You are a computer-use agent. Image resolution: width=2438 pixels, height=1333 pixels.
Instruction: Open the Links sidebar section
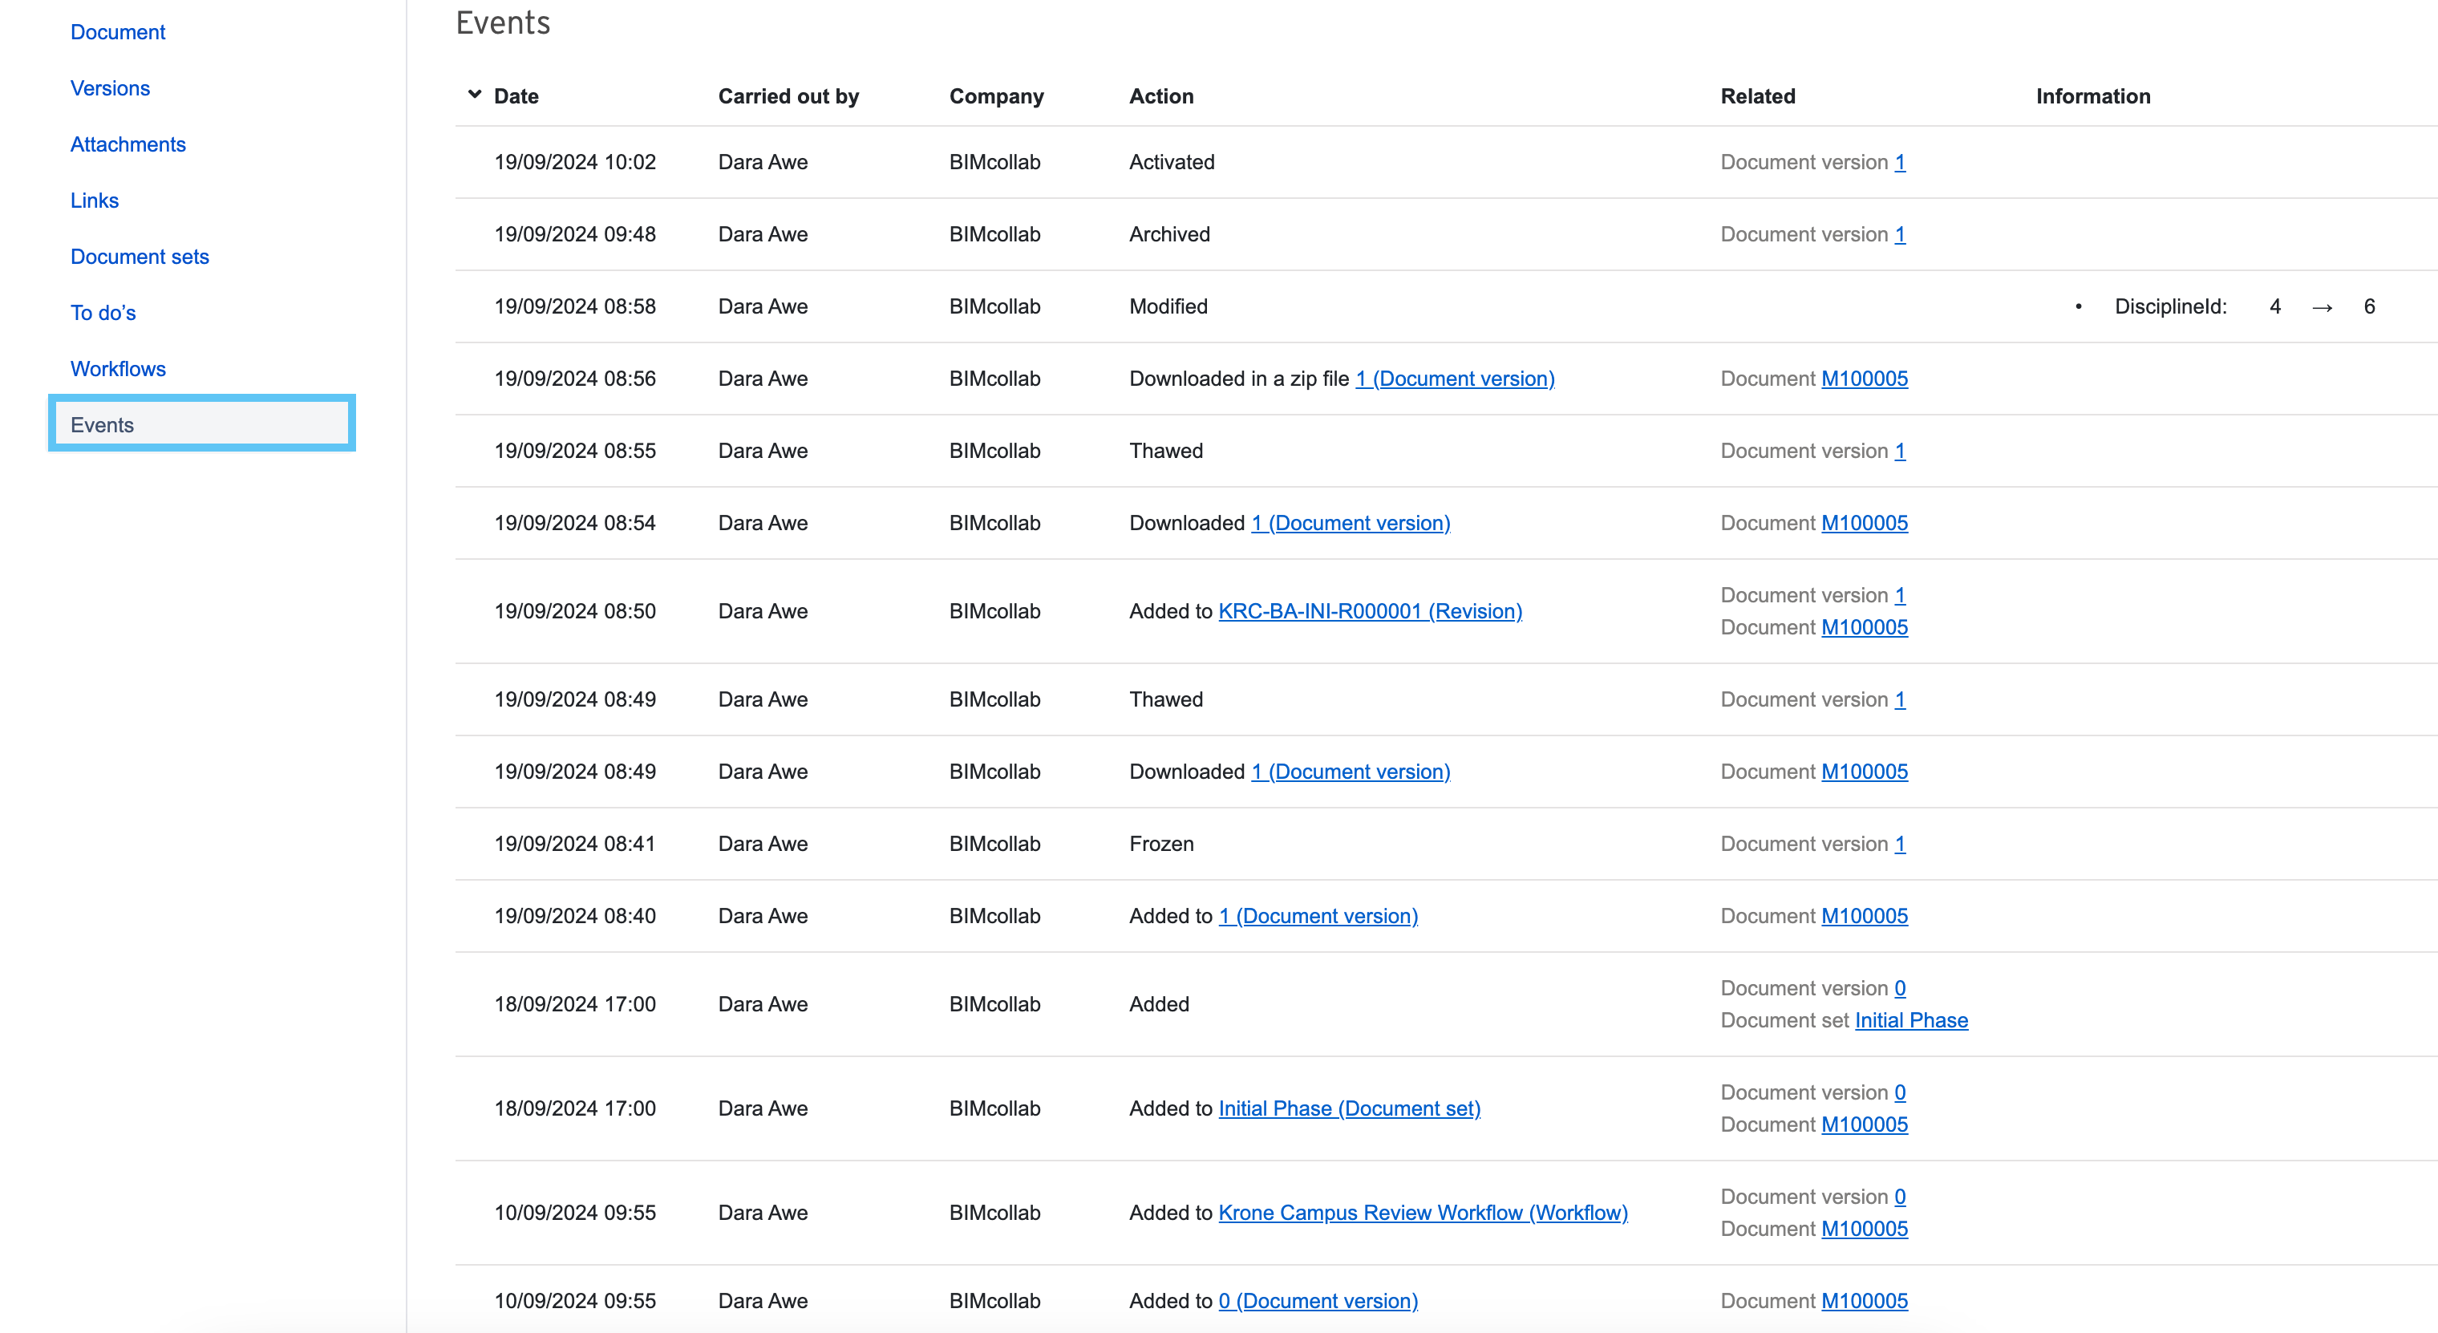(x=95, y=201)
